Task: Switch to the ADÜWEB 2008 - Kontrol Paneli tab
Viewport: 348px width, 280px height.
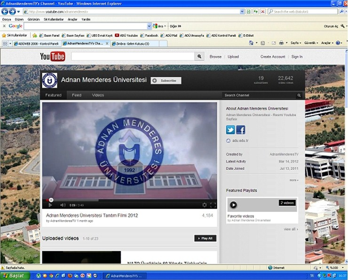Action: pos(37,44)
